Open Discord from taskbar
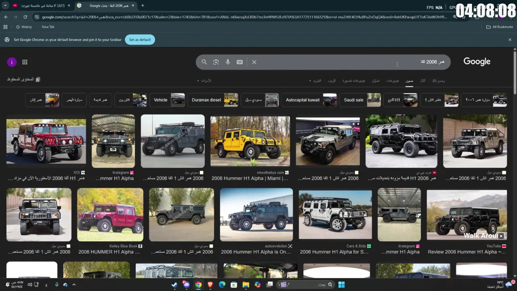Screen dimensions: 517x291 (186, 285)
